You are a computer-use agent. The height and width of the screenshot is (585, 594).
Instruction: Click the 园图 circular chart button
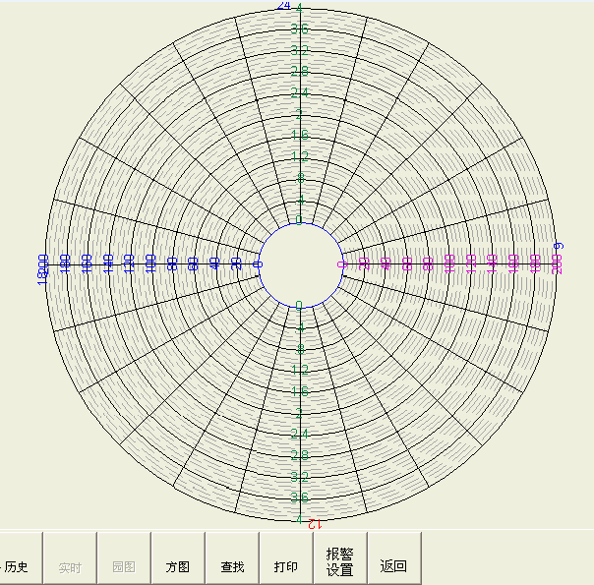pos(124,567)
